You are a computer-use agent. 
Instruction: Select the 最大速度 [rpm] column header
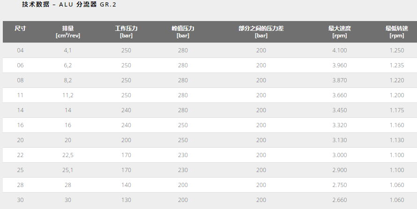[x=340, y=32]
